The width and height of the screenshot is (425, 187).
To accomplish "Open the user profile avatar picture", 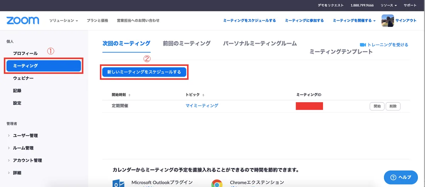I will pos(387,21).
